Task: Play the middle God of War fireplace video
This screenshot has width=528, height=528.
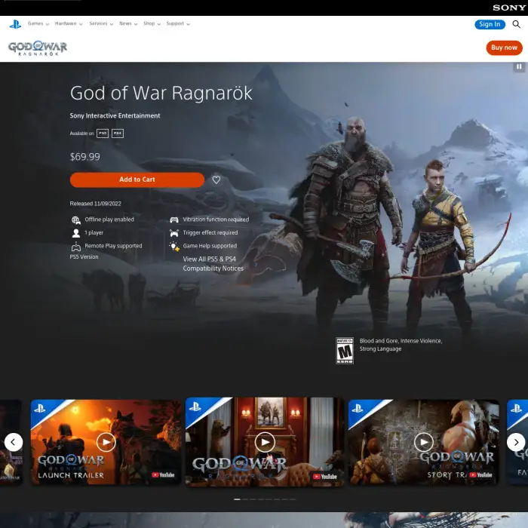Action: tap(265, 442)
